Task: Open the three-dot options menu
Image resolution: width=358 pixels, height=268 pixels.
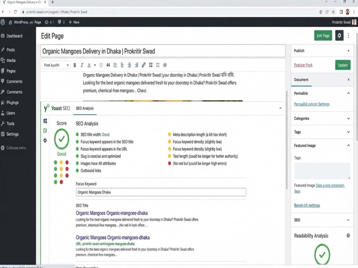Action: [348, 35]
